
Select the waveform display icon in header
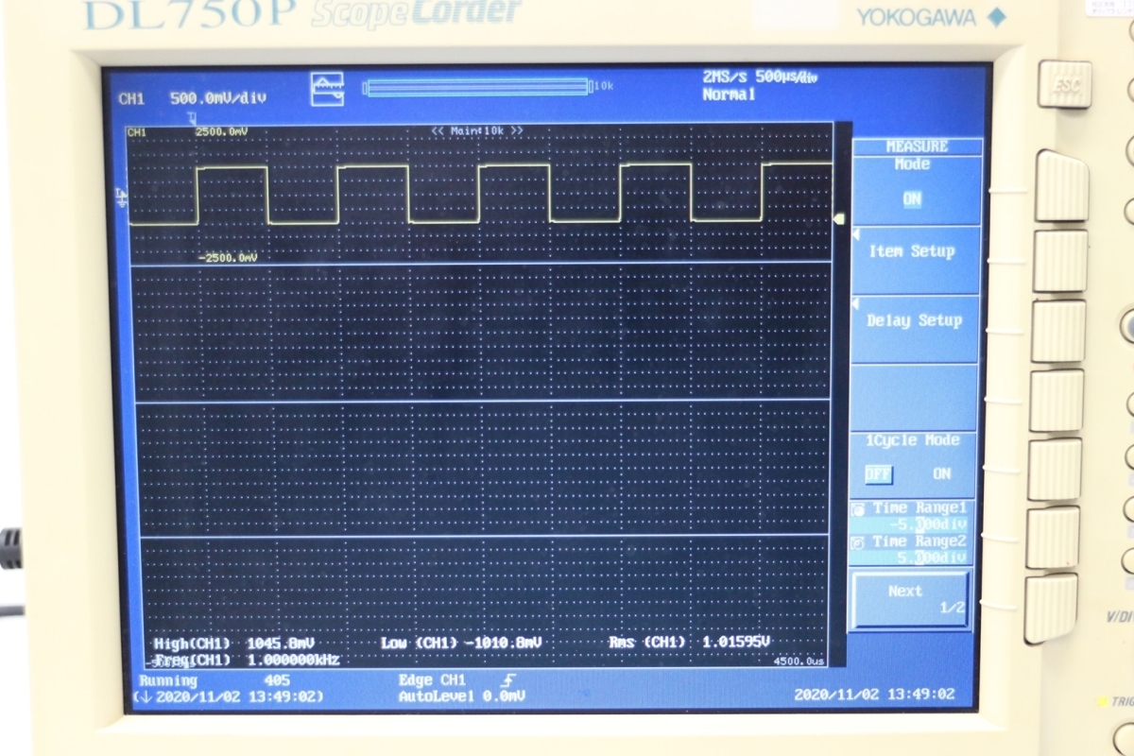click(x=327, y=89)
